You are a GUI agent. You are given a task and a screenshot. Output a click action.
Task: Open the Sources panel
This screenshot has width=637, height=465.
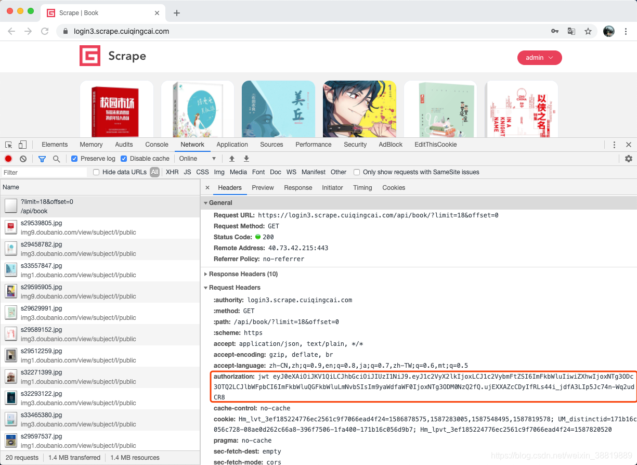pos(271,145)
